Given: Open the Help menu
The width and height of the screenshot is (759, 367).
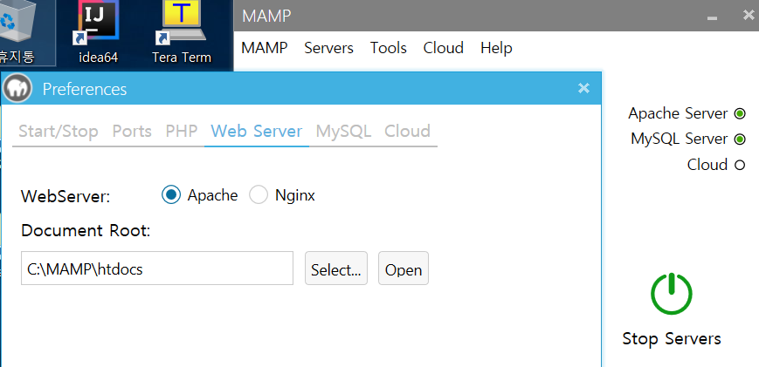Looking at the screenshot, I should click(x=496, y=48).
